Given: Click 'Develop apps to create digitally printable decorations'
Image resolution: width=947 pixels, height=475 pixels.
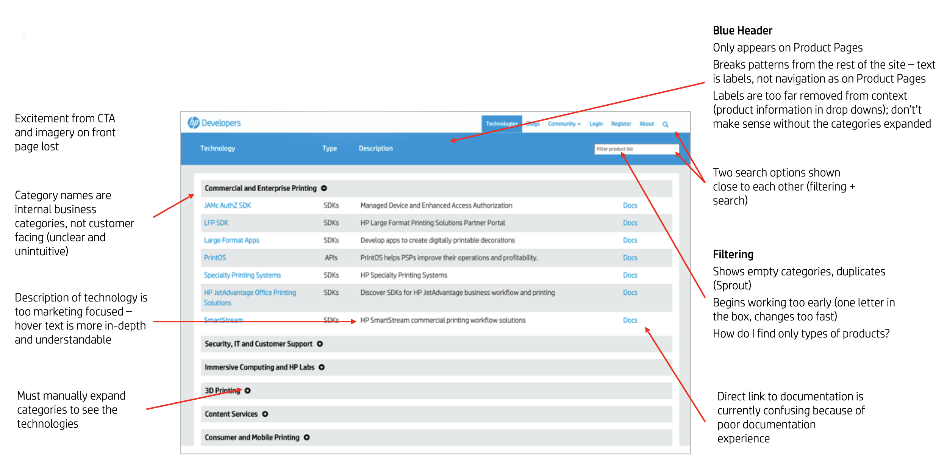Looking at the screenshot, I should 438,240.
